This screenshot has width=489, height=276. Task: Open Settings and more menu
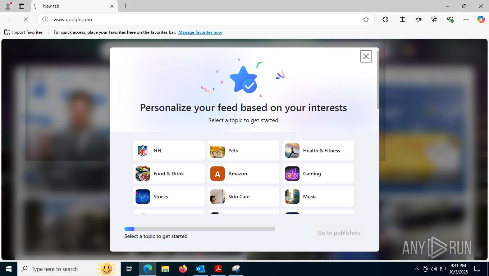click(x=466, y=19)
